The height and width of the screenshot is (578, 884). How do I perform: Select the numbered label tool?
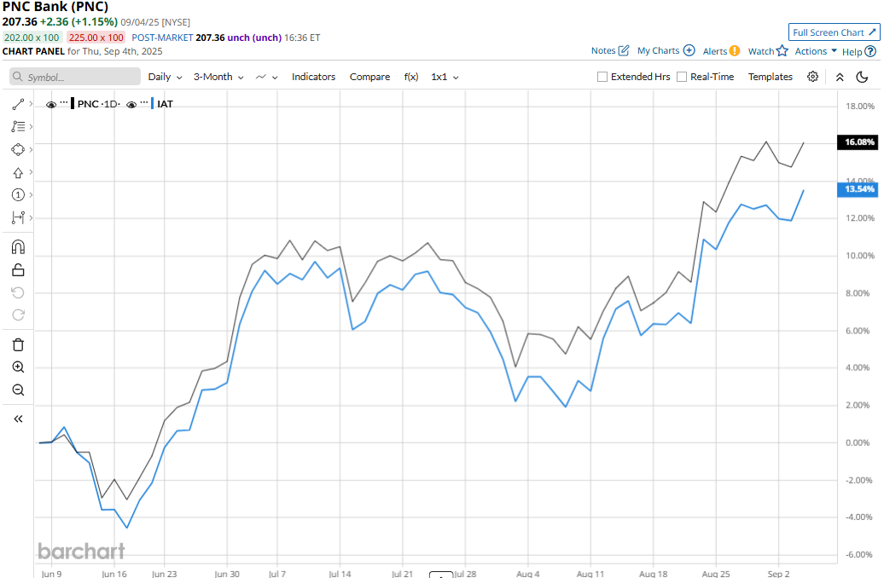(x=18, y=195)
